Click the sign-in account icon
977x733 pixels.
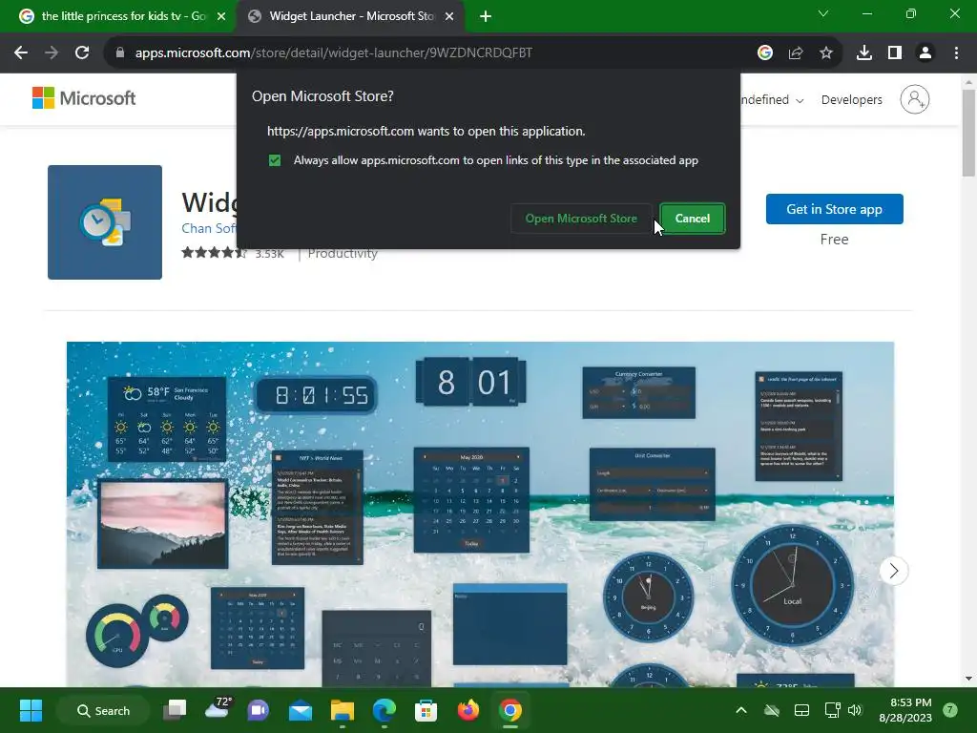(x=915, y=99)
